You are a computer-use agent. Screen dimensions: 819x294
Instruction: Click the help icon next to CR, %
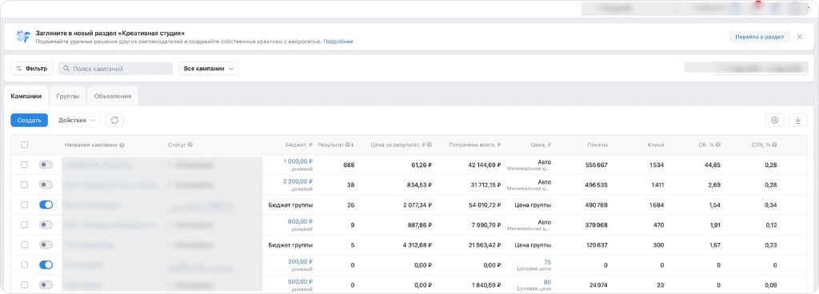pos(718,145)
